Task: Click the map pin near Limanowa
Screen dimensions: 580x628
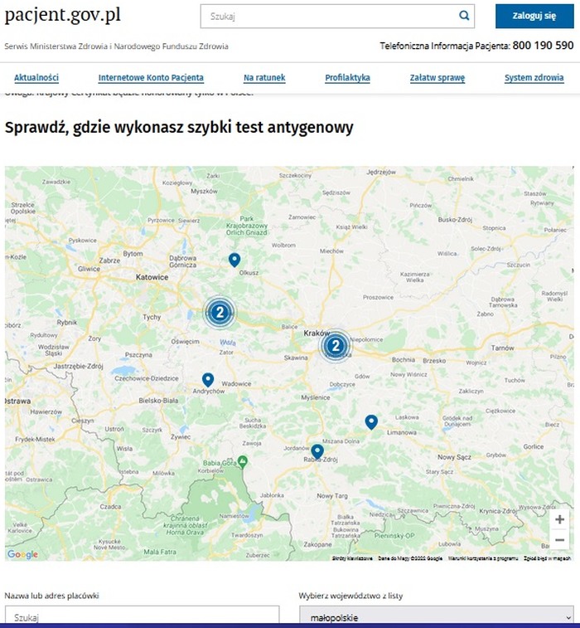Action: pos(371,422)
